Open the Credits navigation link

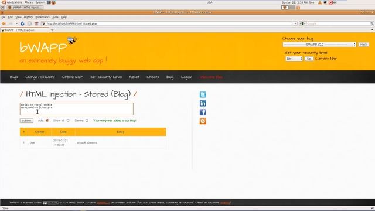[152, 77]
